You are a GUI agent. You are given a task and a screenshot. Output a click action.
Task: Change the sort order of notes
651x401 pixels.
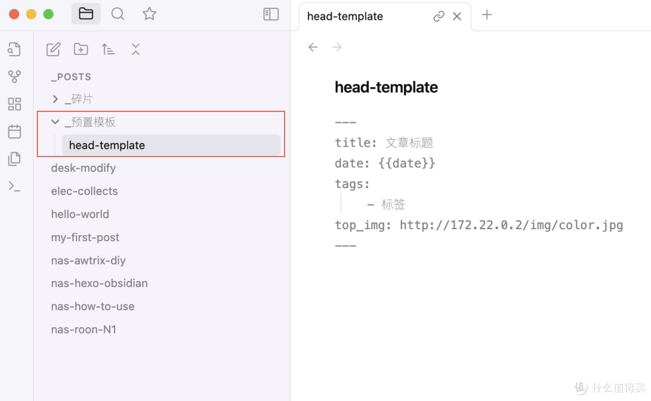108,49
